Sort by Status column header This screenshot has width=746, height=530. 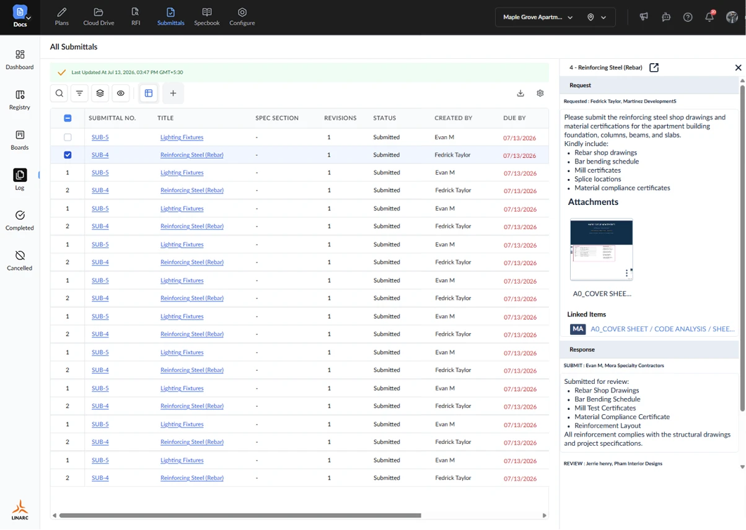(x=384, y=118)
